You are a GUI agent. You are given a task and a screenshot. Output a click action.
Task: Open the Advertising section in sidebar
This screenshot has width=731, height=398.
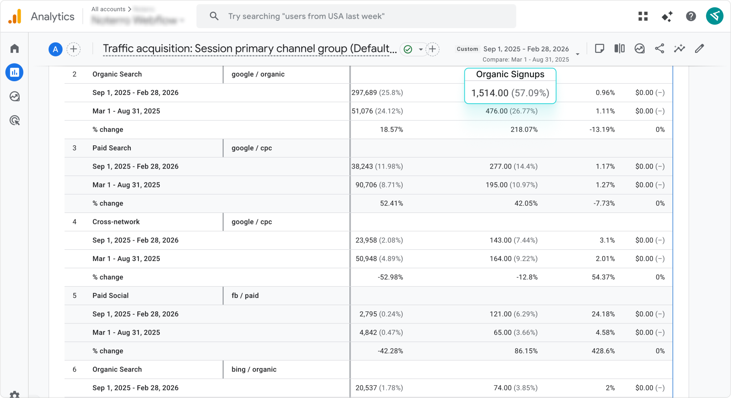point(15,120)
